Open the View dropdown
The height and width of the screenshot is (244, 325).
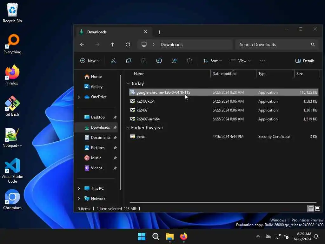[x=241, y=61]
